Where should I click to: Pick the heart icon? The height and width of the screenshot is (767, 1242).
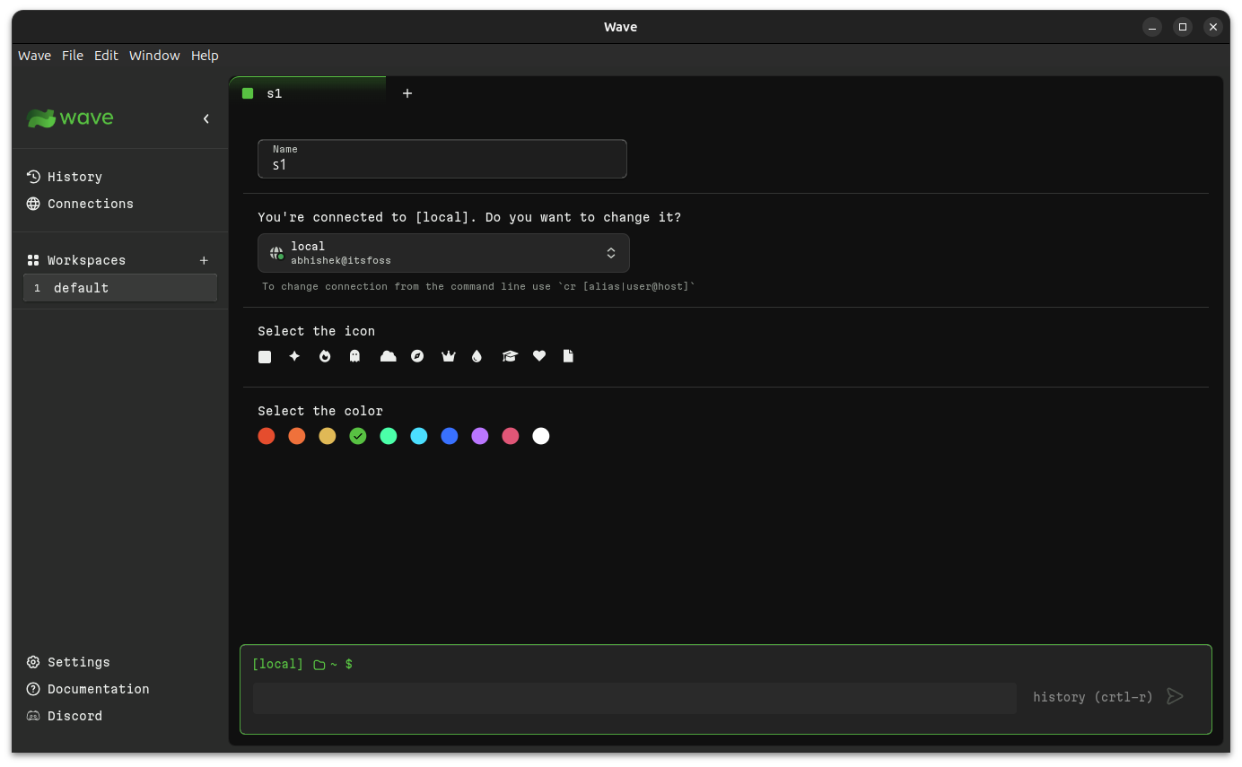(x=539, y=356)
